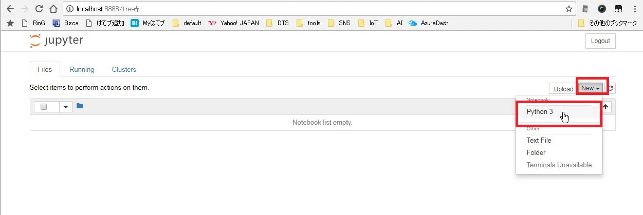View site information icon in address bar
Image resolution: width=643 pixels, height=215 pixels.
pos(70,9)
